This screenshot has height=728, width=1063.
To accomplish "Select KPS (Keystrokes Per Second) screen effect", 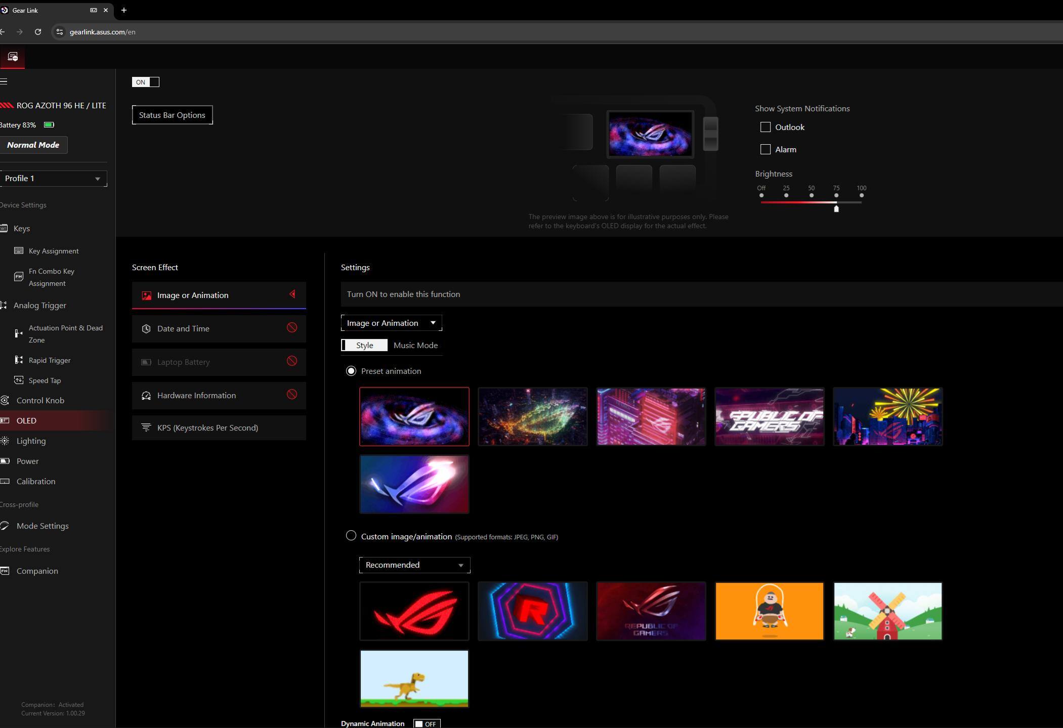I will click(x=219, y=427).
